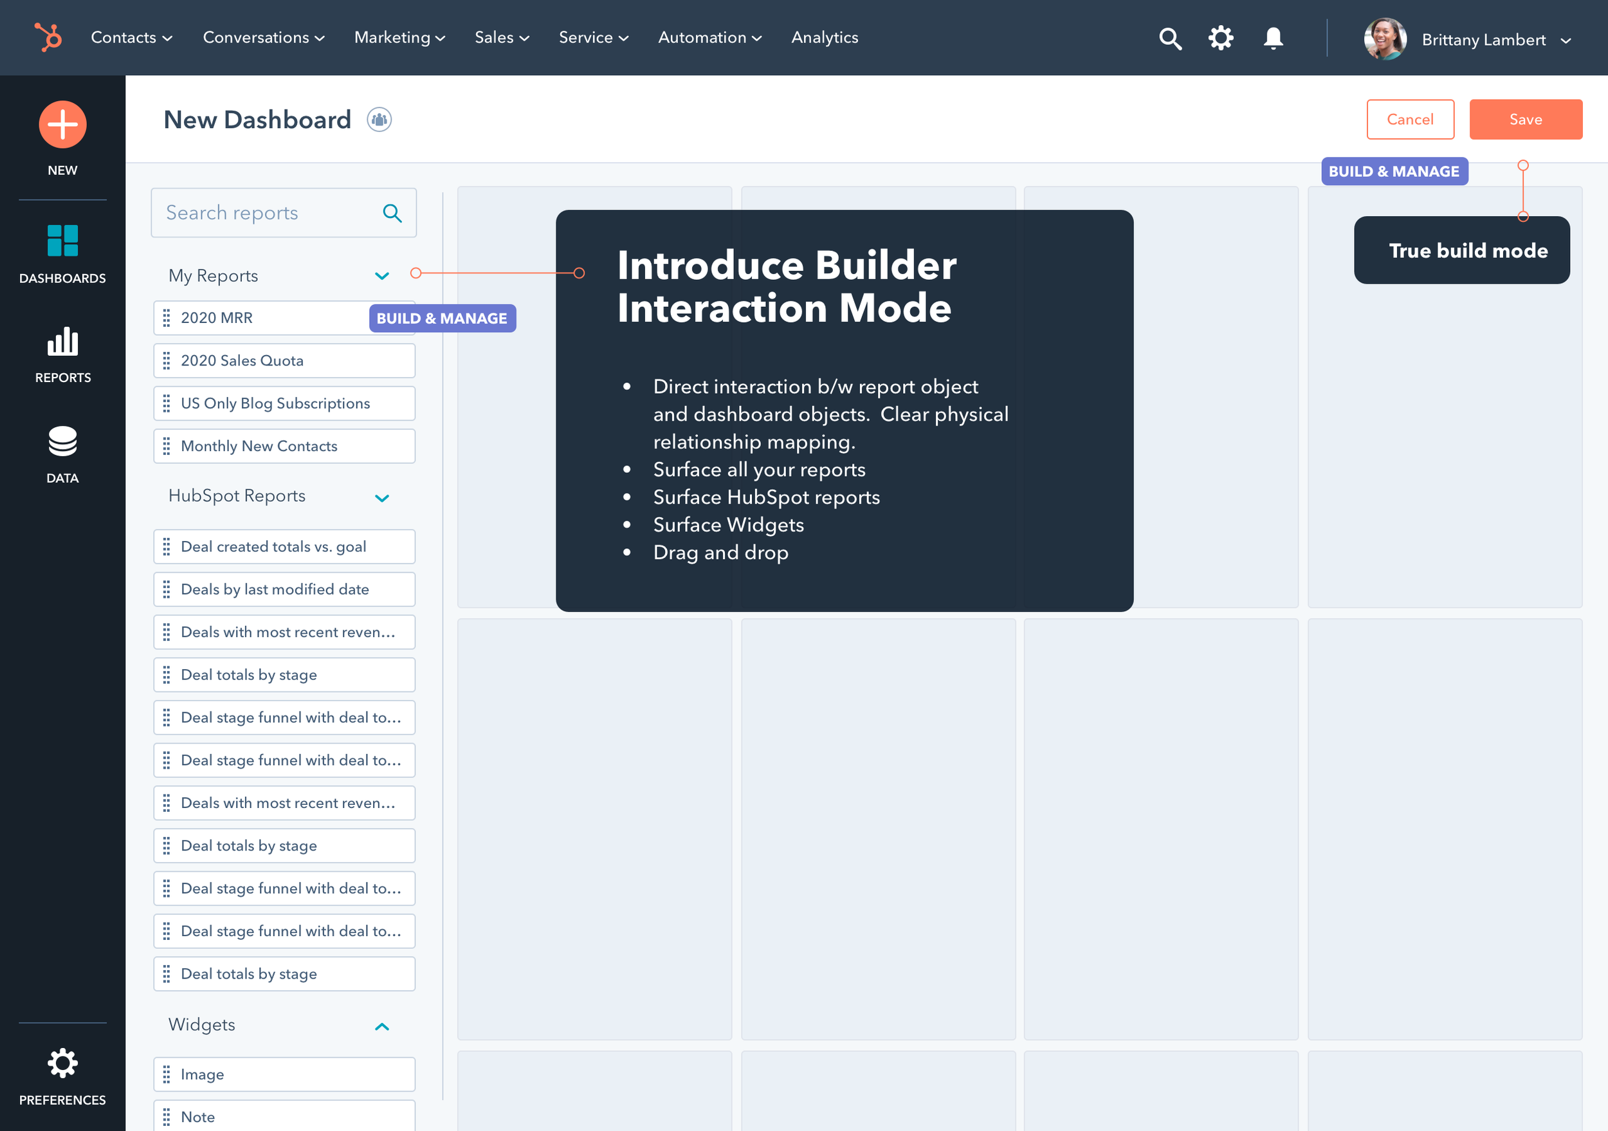
Task: Click the notifications bell icon
Action: [1272, 38]
